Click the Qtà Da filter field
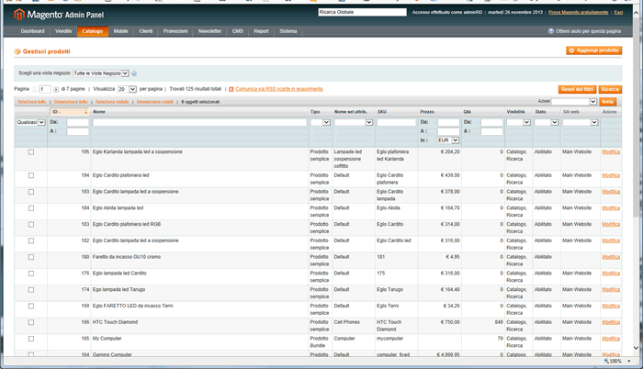The width and height of the screenshot is (643, 369). pos(491,123)
